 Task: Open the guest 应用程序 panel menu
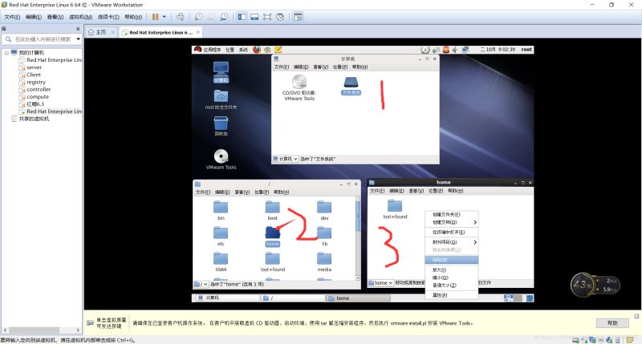(x=212, y=50)
